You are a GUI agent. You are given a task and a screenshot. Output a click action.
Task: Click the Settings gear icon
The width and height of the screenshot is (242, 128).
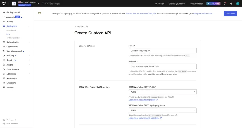point(4,87)
